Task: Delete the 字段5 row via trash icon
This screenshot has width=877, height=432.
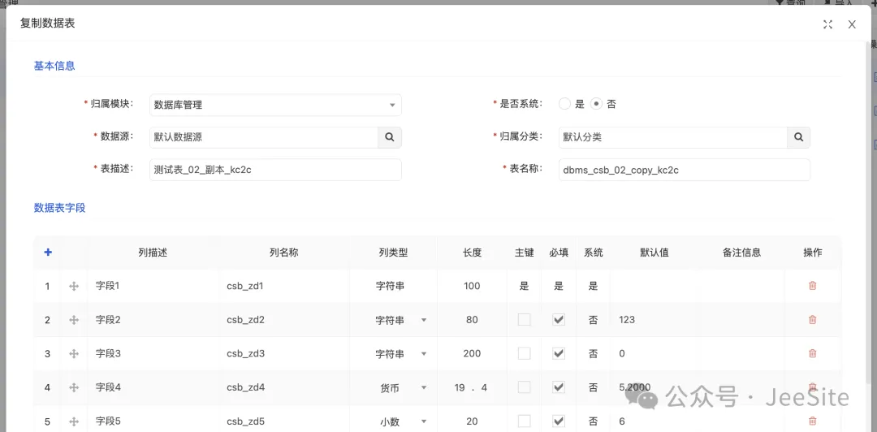Action: (x=813, y=421)
